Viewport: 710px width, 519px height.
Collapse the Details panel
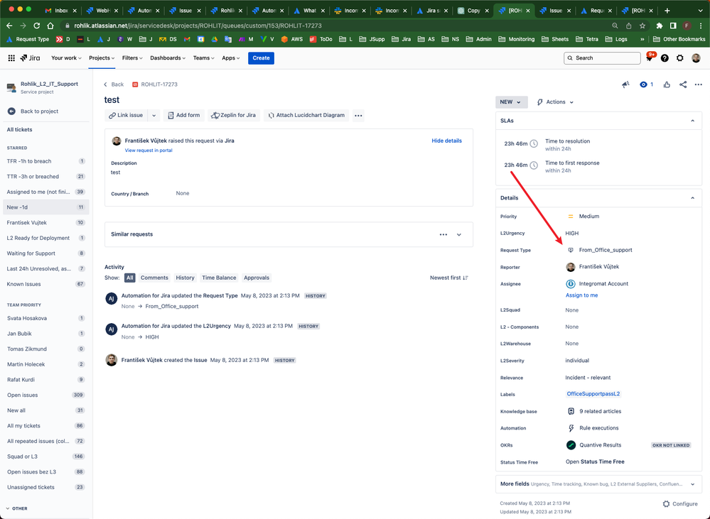[692, 198]
